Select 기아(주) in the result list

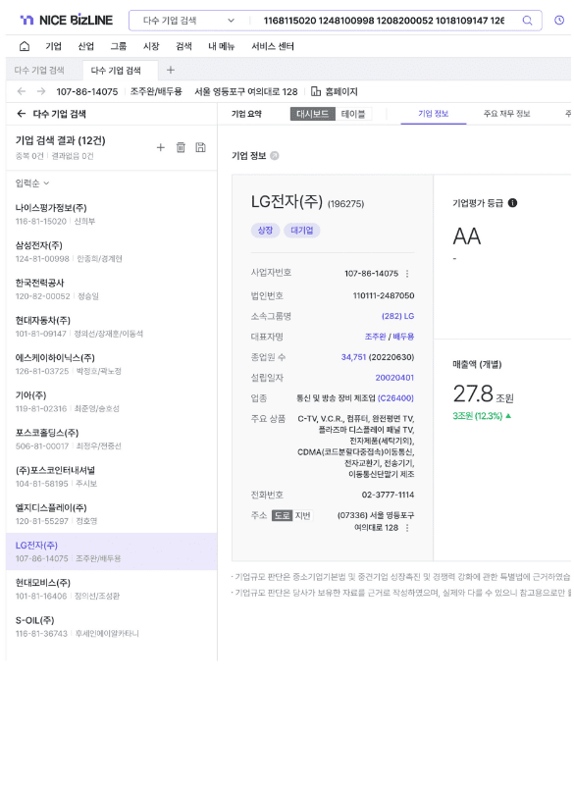tap(111, 402)
